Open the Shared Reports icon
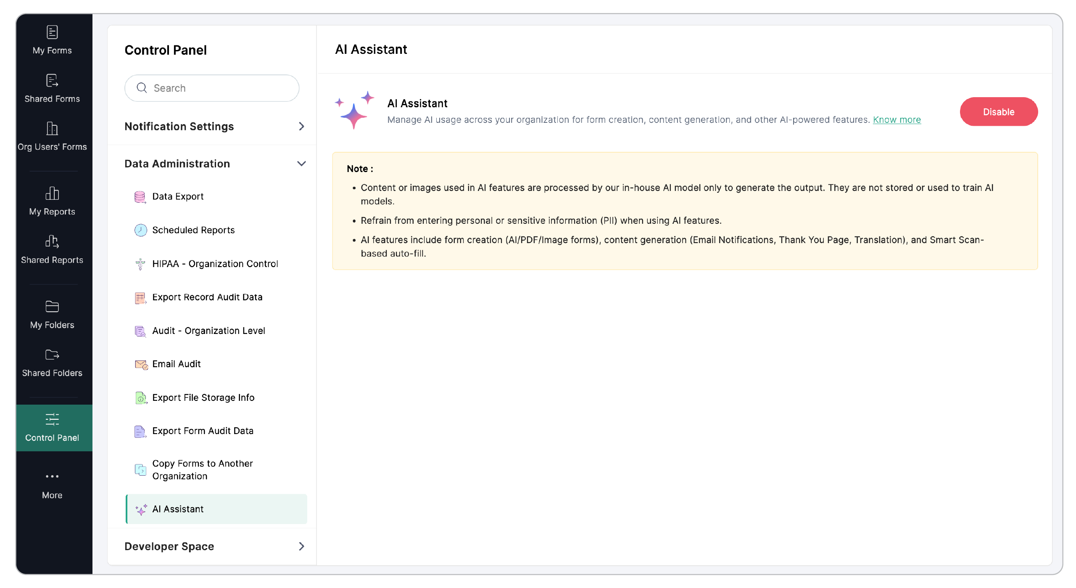 (x=52, y=241)
